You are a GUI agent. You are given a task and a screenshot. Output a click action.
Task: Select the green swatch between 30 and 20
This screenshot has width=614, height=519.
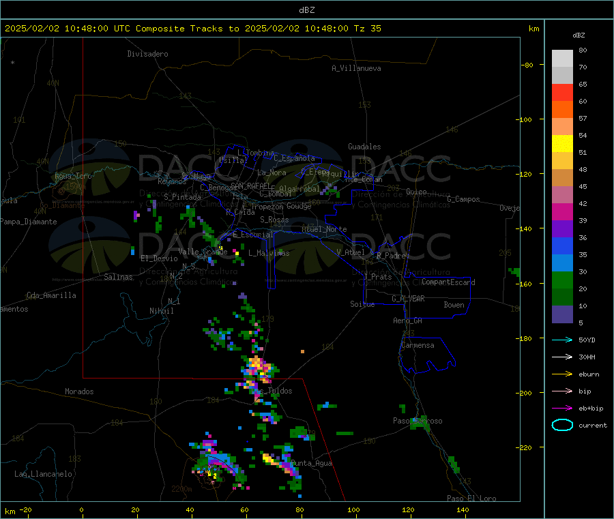point(562,280)
